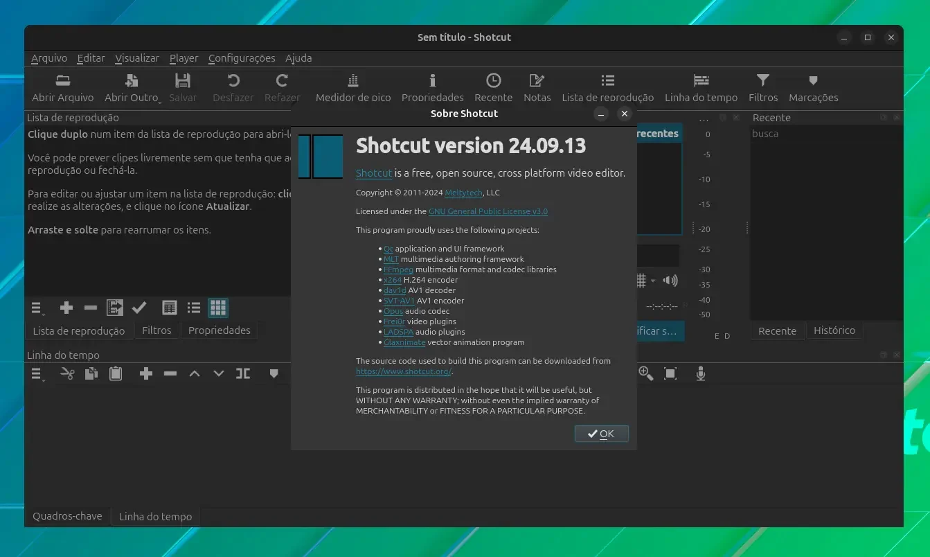Click the busca search field
The height and width of the screenshot is (557, 930).
coord(826,134)
